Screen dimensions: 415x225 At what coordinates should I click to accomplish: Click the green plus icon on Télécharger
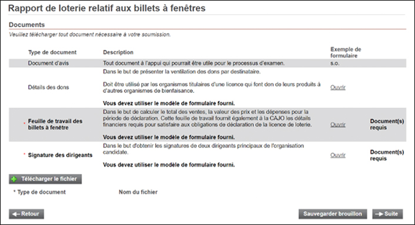click(x=14, y=179)
